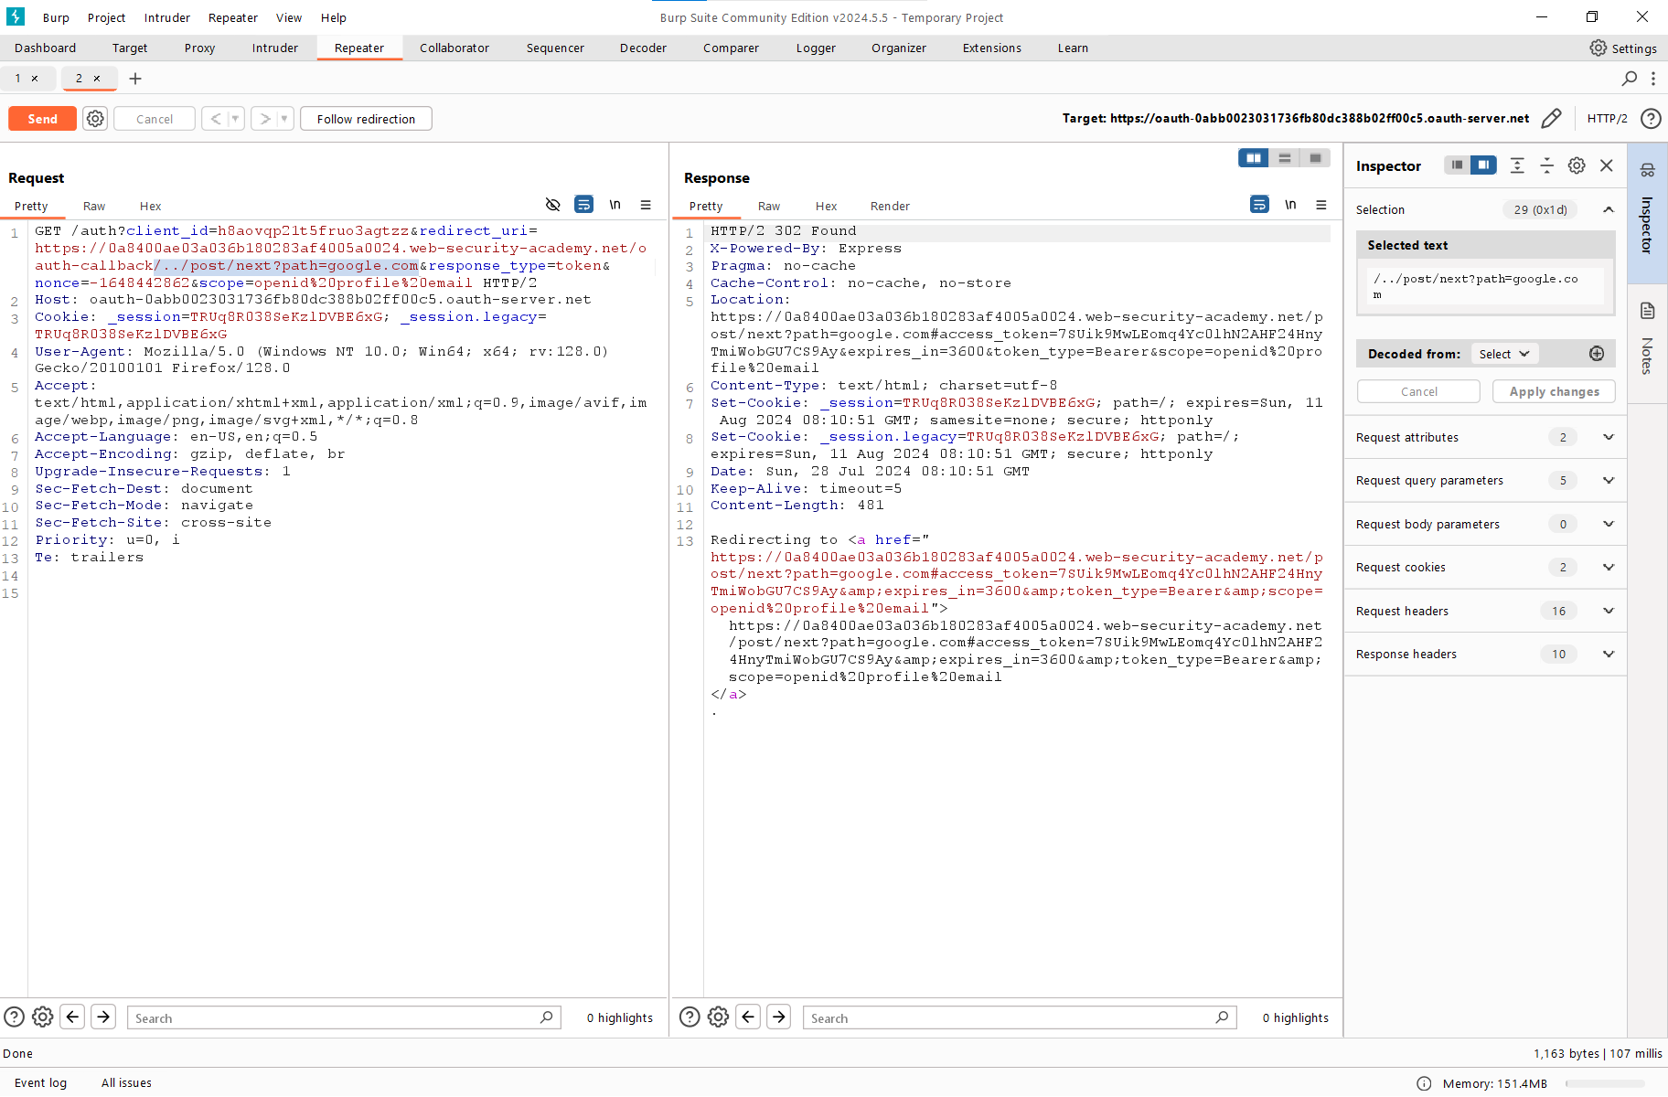Open the Event log
This screenshot has width=1668, height=1097.
point(40,1083)
